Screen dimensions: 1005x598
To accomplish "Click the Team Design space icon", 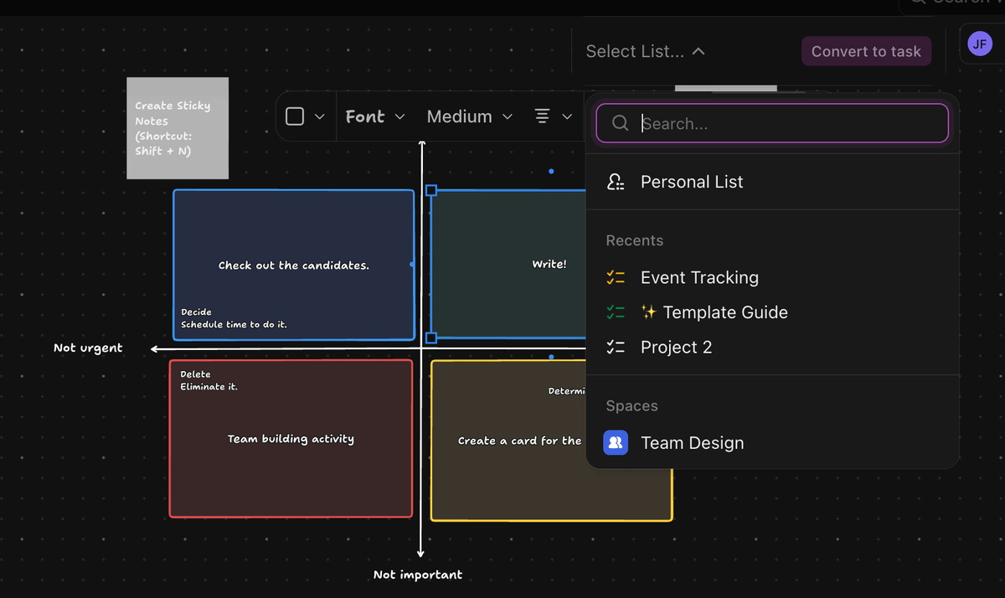I will [616, 442].
